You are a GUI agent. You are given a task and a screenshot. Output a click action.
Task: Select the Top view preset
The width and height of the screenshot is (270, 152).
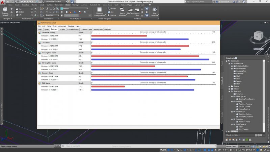(19, 9)
